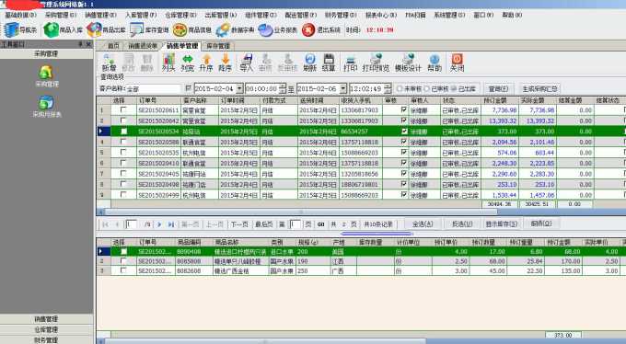Tick selection checkbox for order SE2015020588
Viewport: 626px width, 344px height.
point(123,142)
